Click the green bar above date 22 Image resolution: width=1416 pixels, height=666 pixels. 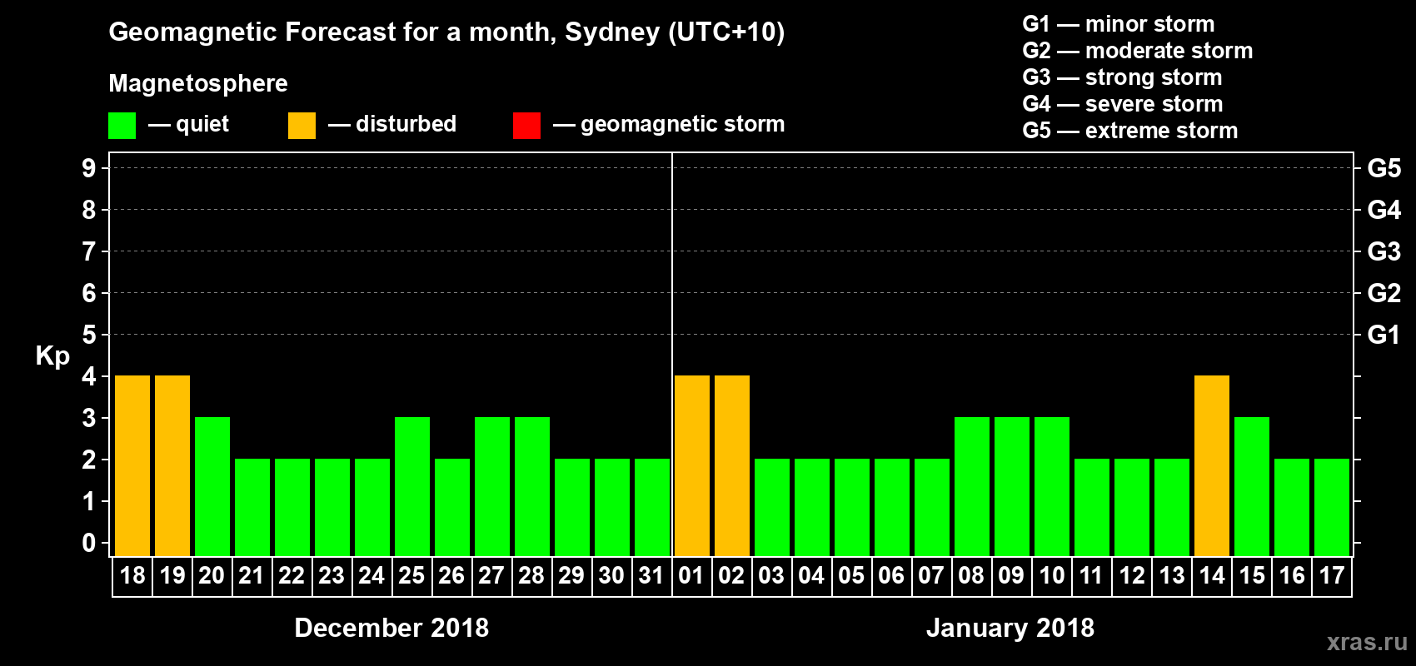pos(292,508)
